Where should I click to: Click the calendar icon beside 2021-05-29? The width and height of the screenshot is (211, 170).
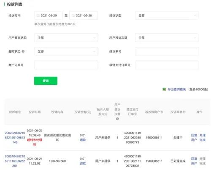[38, 16]
